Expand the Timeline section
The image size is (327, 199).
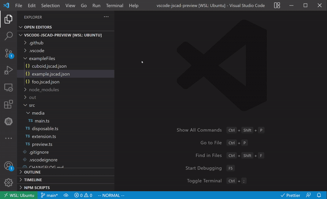[66, 180]
